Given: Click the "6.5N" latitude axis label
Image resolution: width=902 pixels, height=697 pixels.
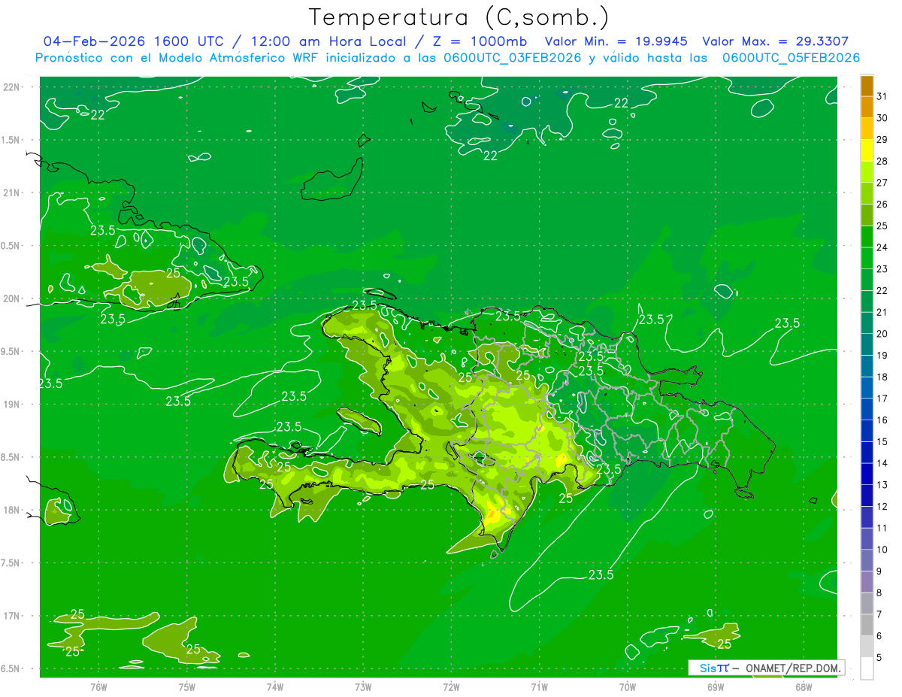Looking at the screenshot, I should tap(11, 669).
